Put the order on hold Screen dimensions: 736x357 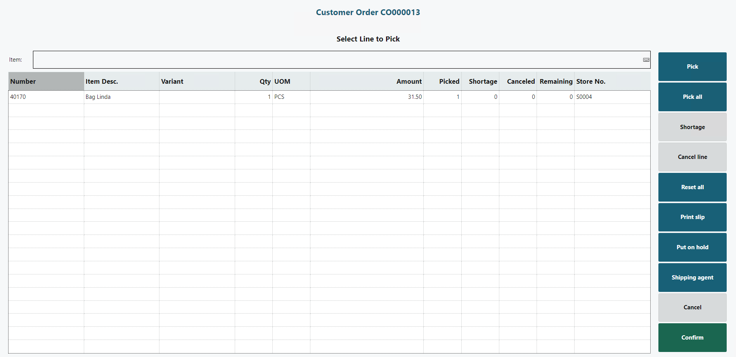692,247
